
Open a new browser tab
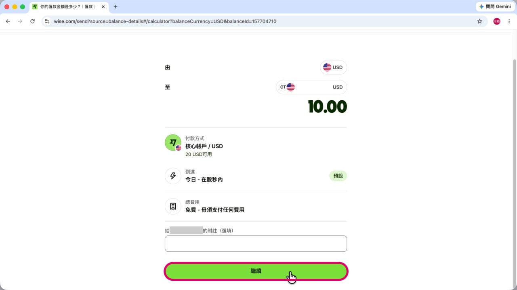pos(116,6)
